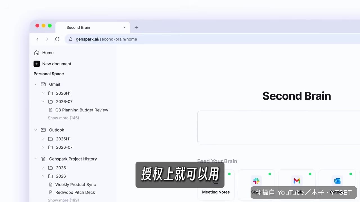360x202 pixels.
Task: Click the browser back arrow
Action: pos(37,39)
